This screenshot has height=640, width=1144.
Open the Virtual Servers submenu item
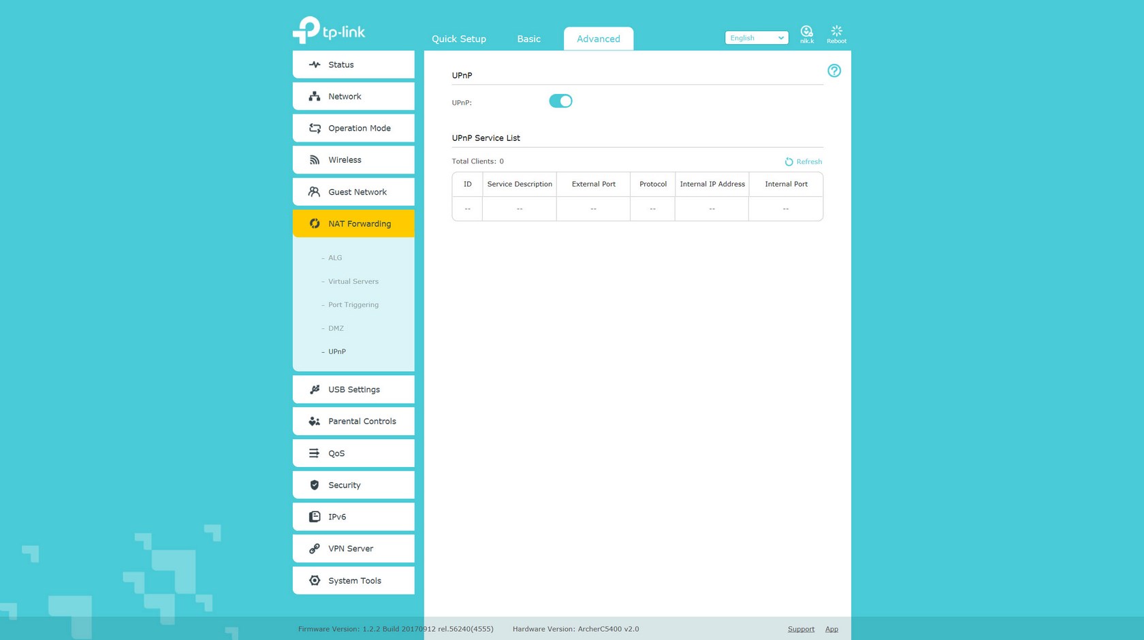(x=353, y=281)
